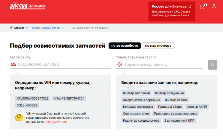Viewport: 223px width, 138px height.
Task: Choose the «Свеча зажигания» suggestion chip
Action: click(136, 114)
